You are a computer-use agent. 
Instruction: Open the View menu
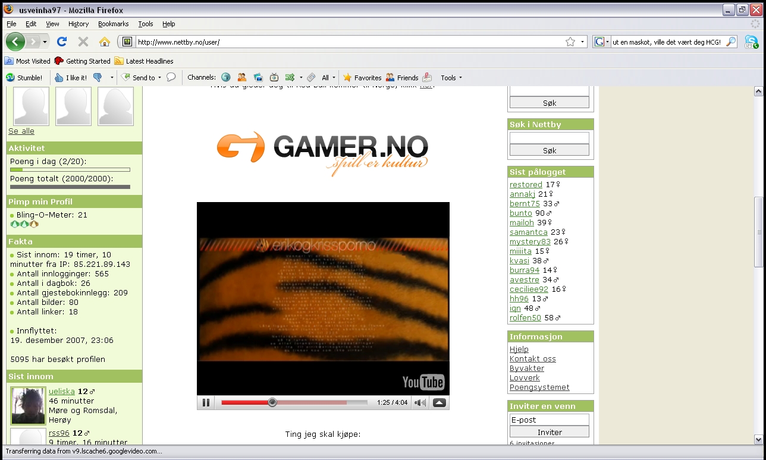(52, 24)
